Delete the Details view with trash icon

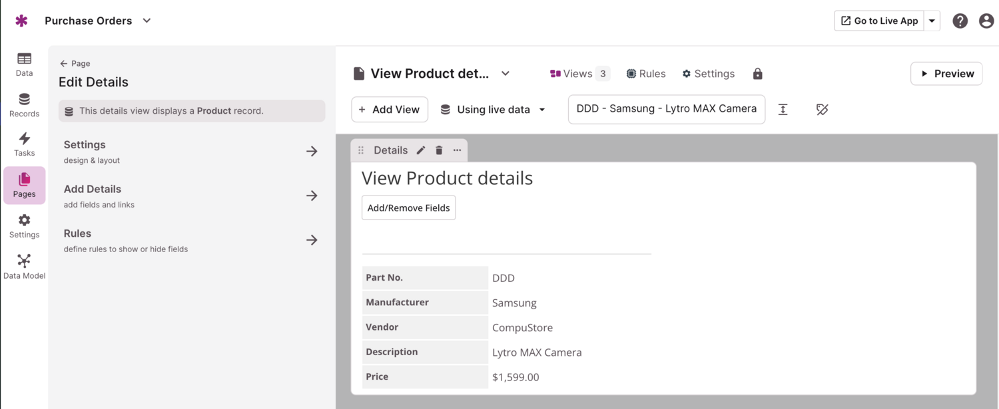pyautogui.click(x=439, y=150)
